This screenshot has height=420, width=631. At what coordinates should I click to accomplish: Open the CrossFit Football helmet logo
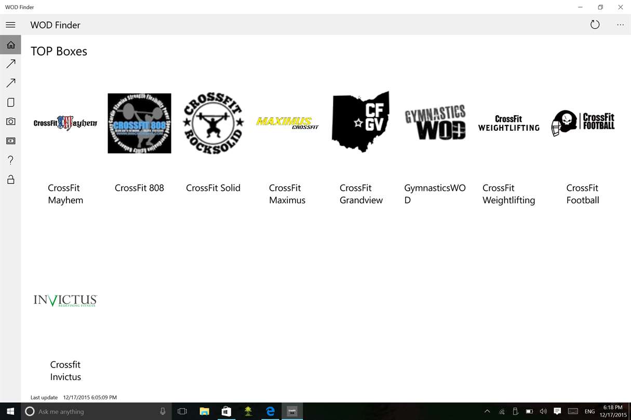click(x=583, y=123)
